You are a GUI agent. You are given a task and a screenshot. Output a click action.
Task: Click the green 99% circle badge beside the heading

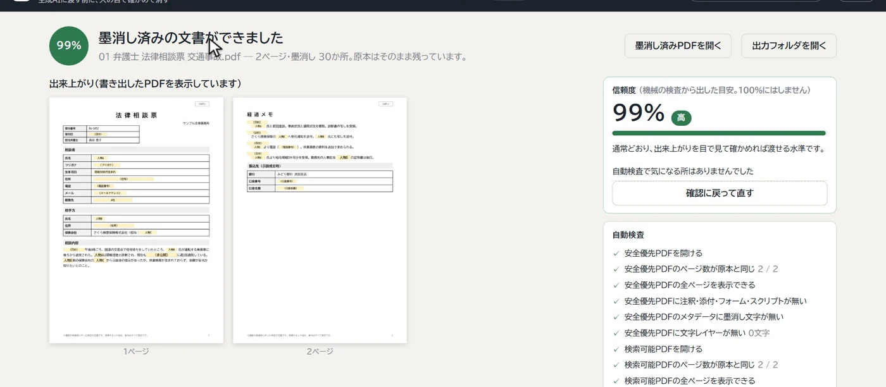[x=69, y=46]
